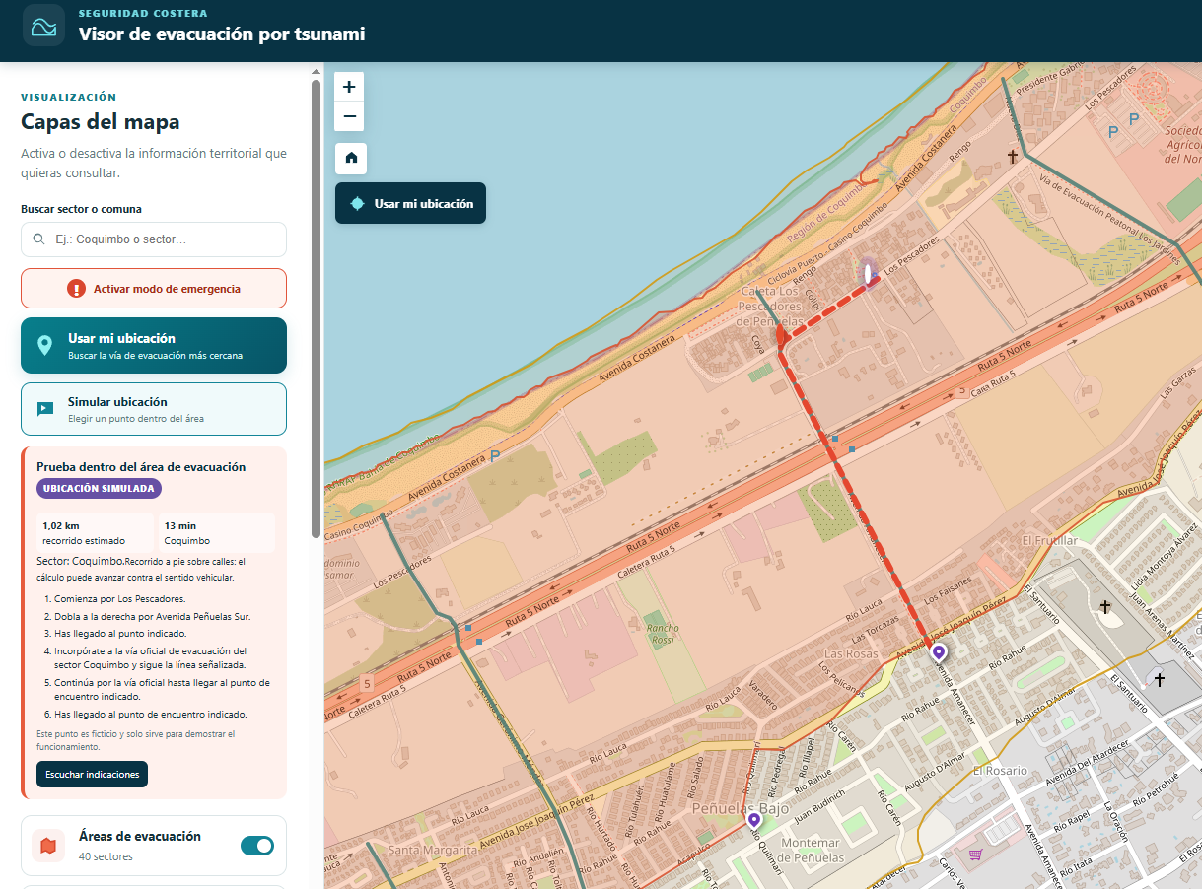The image size is (1202, 889).
Task: Click Escuchar indicaciones button
Action: coord(92,775)
